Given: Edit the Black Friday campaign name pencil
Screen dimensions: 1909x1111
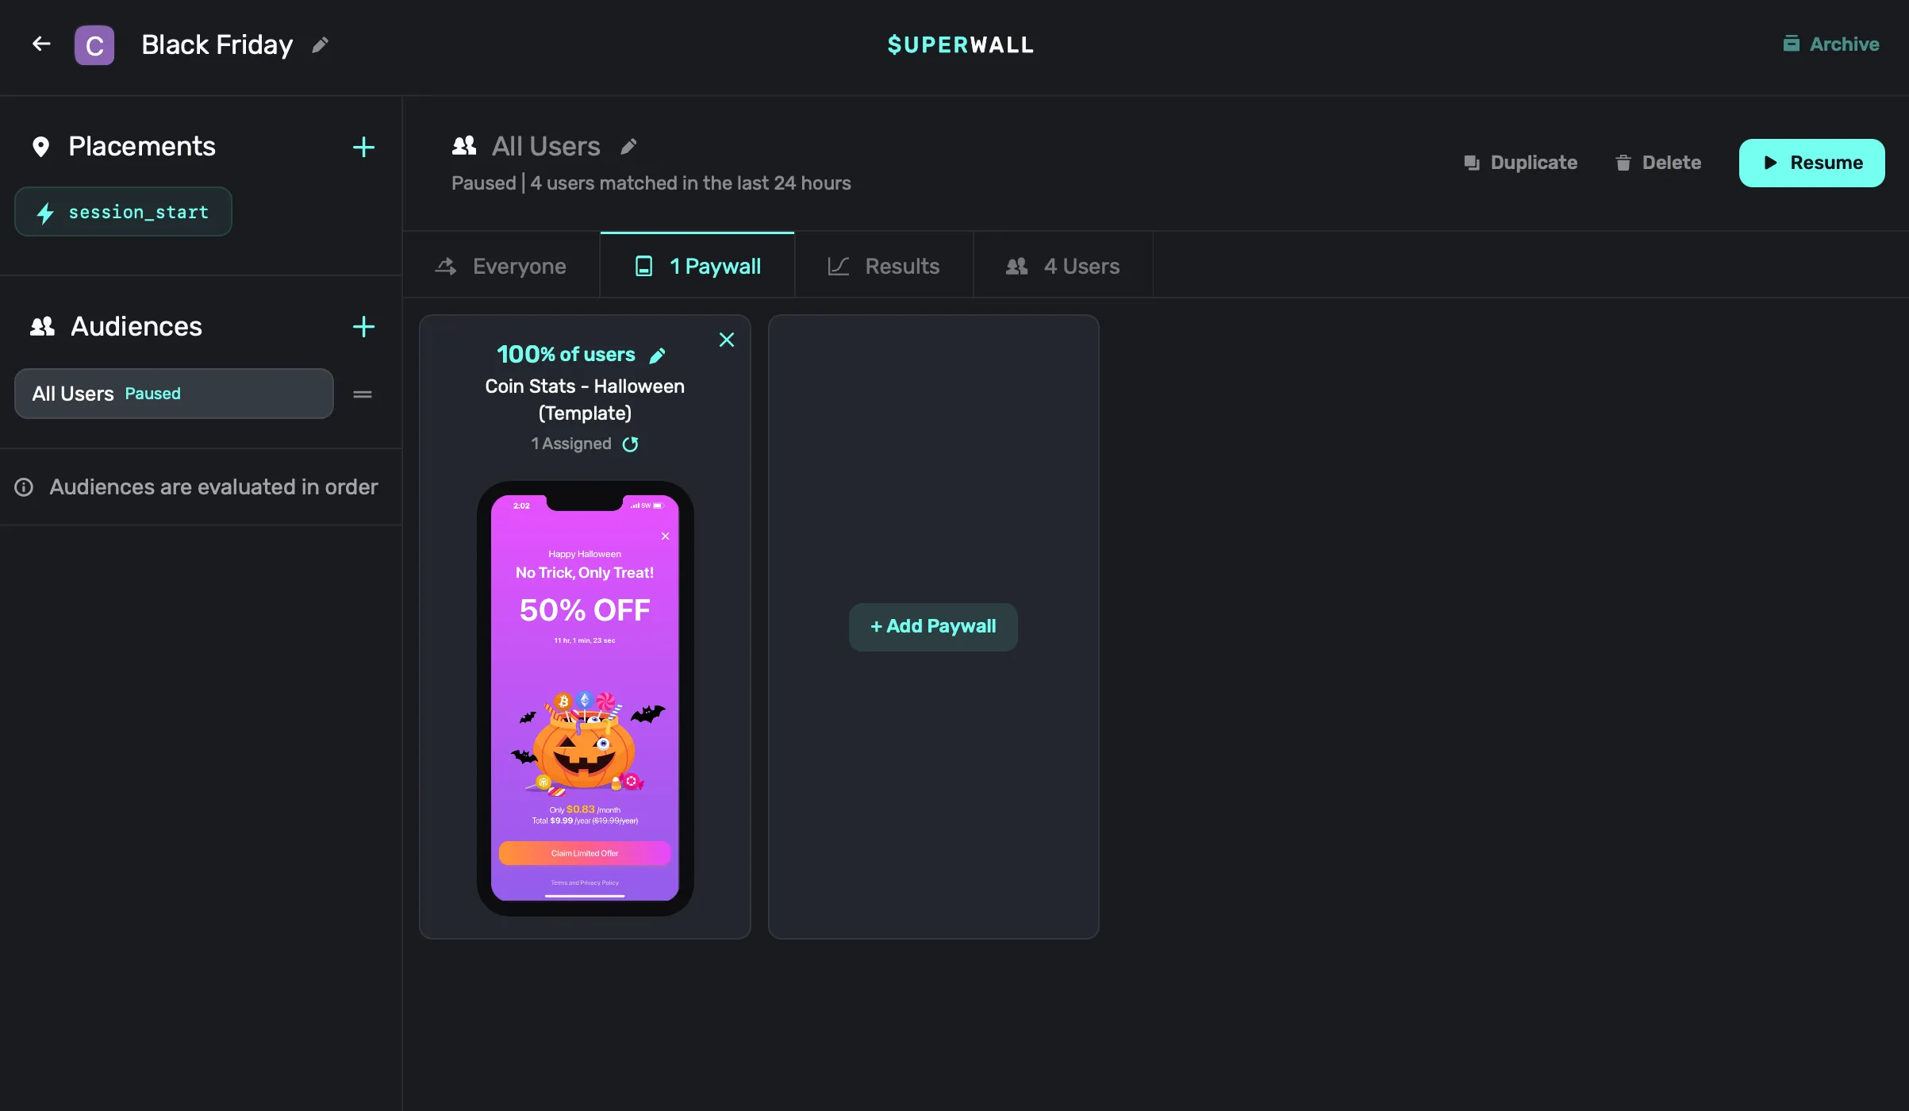Looking at the screenshot, I should 320,45.
